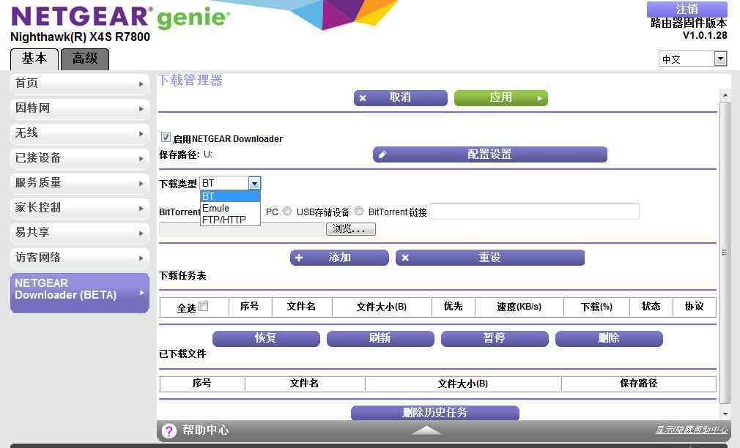The width and height of the screenshot is (740, 448).
Task: Click 序号 header in the 已下载文件 table
Action: pos(202,384)
